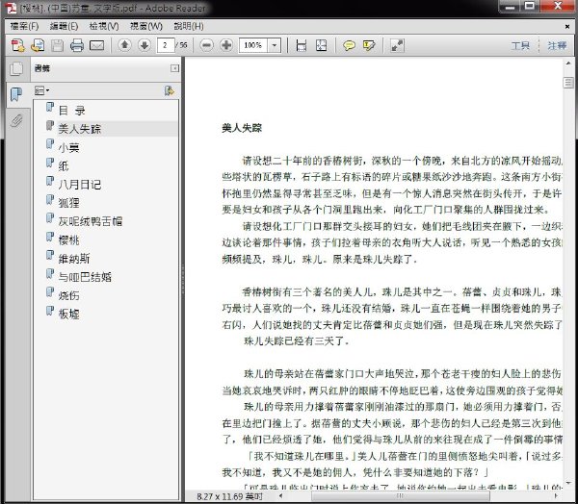Click the 美人失踪 heading in document
The width and height of the screenshot is (578, 504).
[242, 128]
